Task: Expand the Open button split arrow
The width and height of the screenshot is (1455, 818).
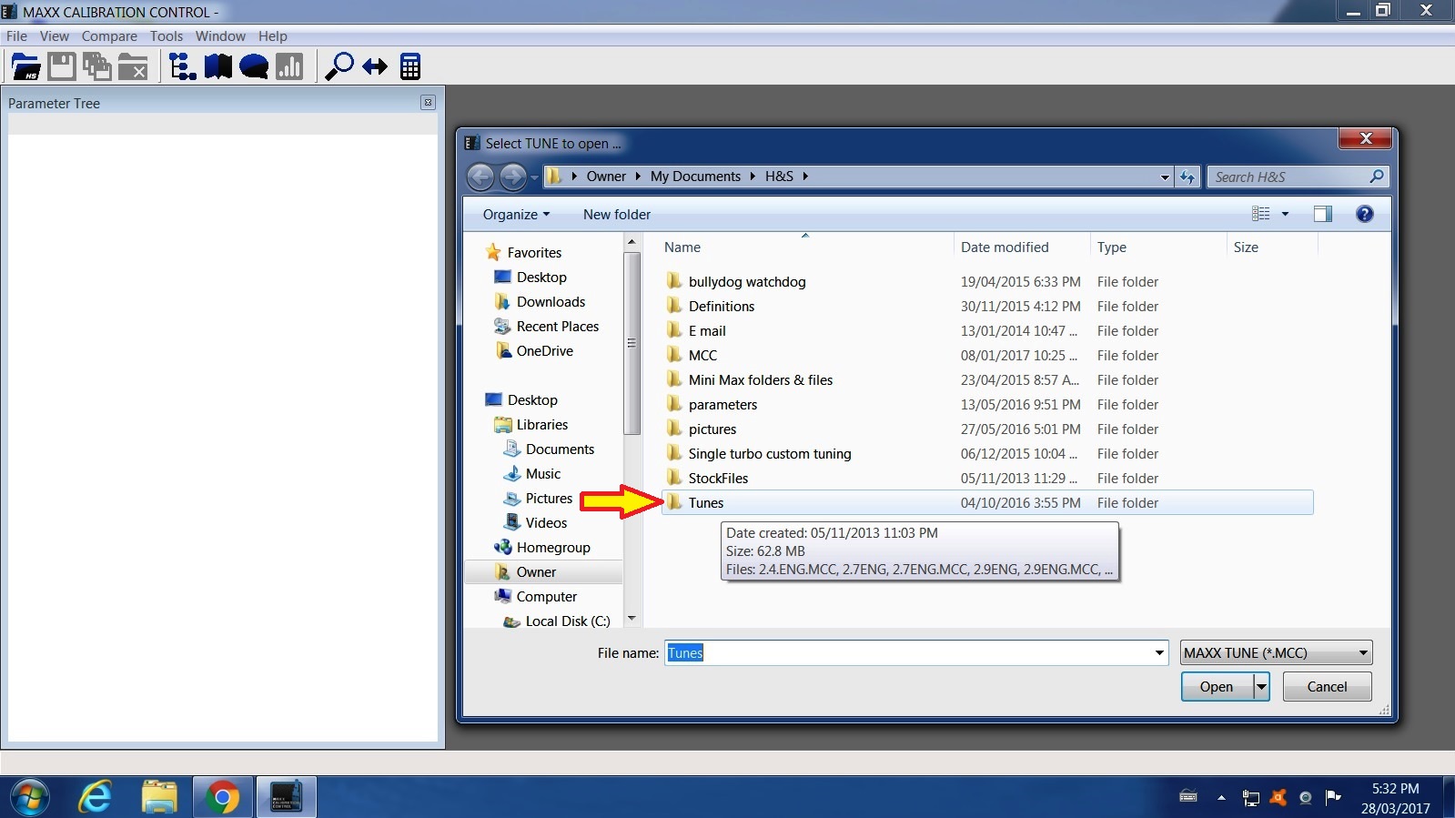Action: pos(1261,687)
